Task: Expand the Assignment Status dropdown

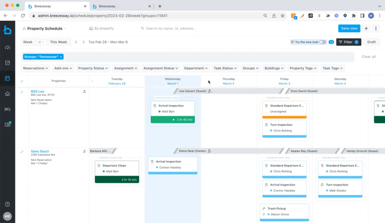Action: tap(161, 68)
